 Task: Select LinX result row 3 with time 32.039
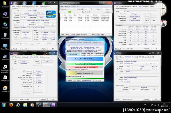click(86, 21)
